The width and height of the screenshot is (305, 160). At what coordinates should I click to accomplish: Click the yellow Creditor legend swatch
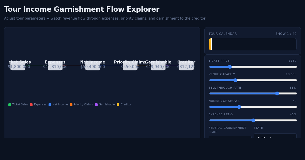tap(118, 105)
